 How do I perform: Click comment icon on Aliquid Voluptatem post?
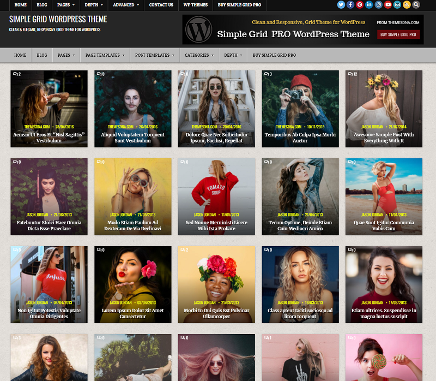point(100,74)
